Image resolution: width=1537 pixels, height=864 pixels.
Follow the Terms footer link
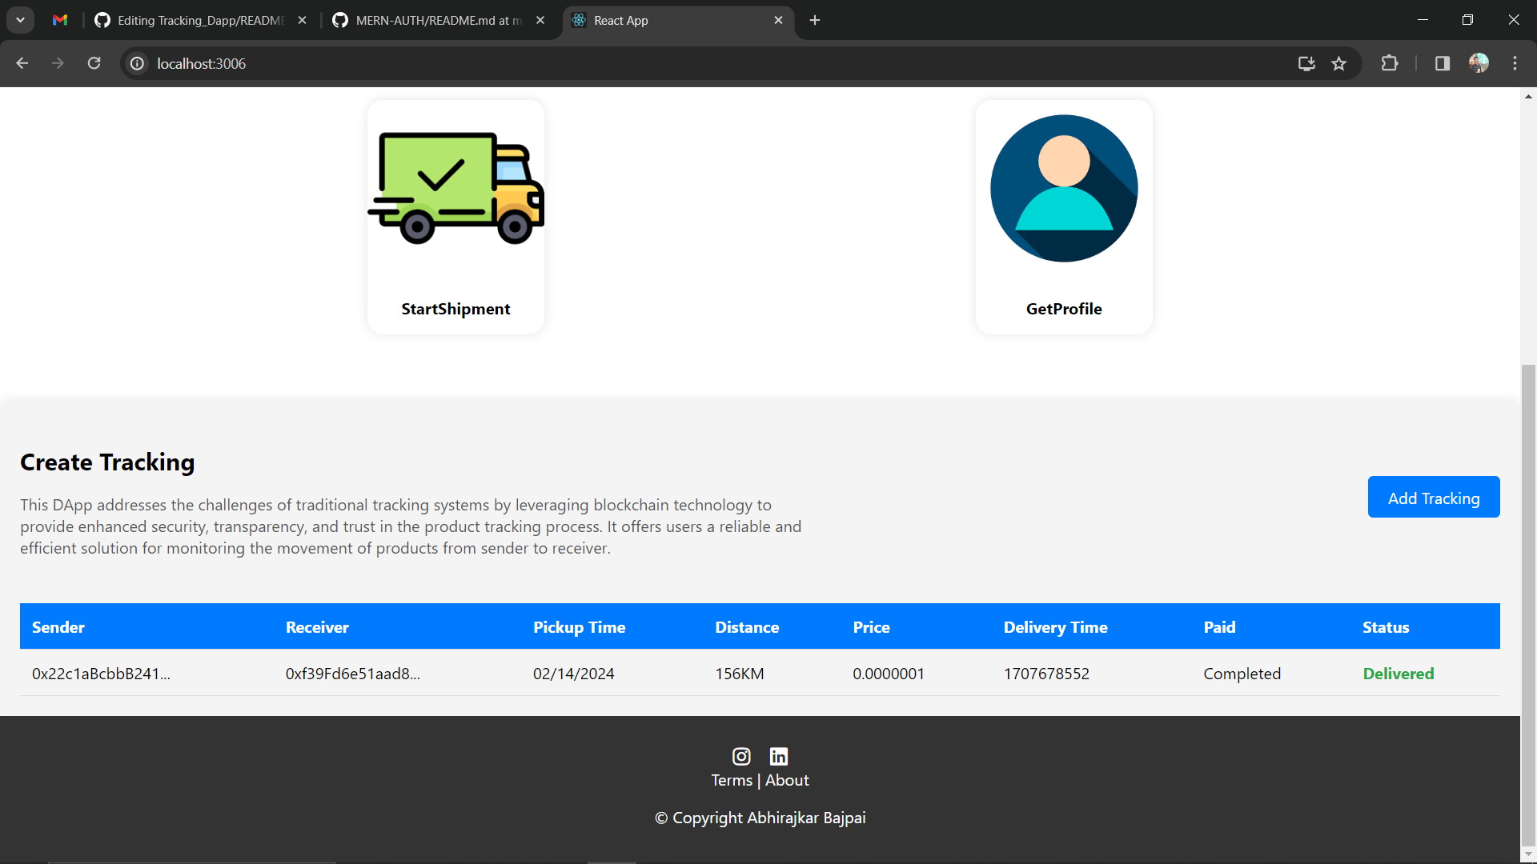[x=732, y=780]
